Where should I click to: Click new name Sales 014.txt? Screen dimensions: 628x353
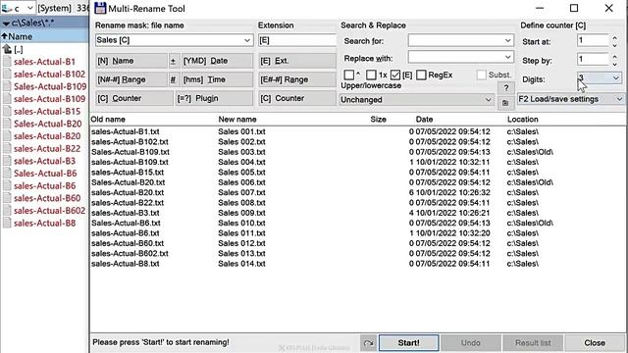point(241,264)
